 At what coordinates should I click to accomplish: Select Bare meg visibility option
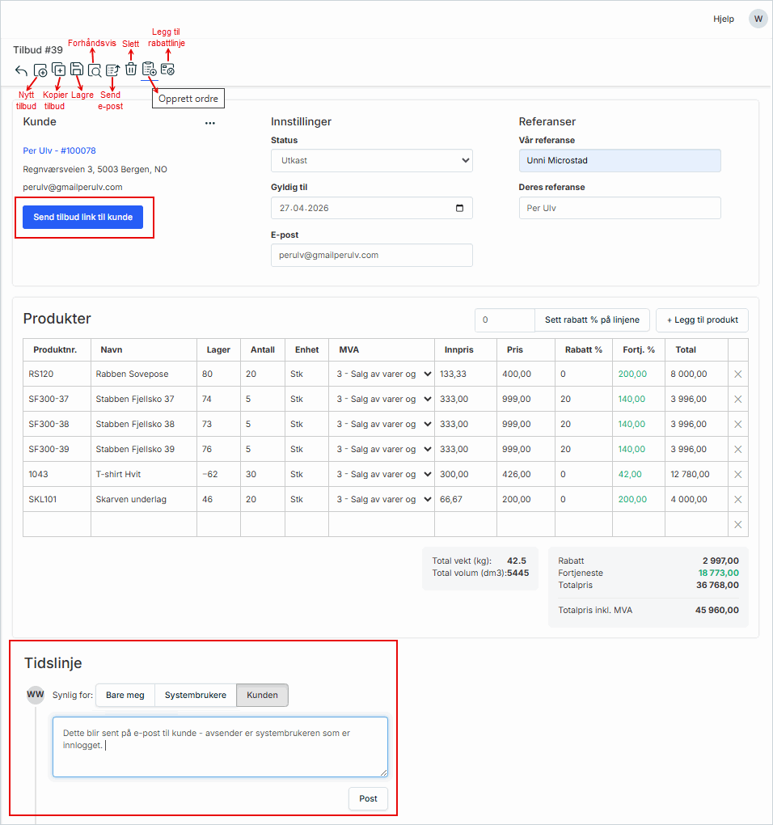tap(125, 695)
